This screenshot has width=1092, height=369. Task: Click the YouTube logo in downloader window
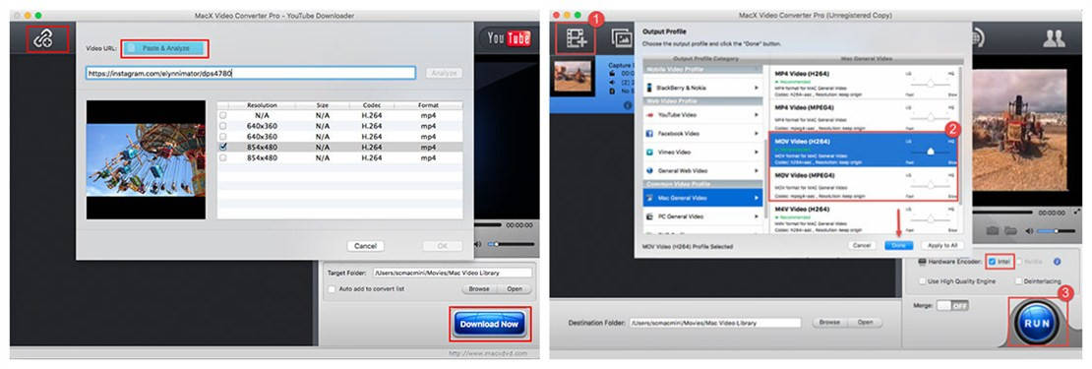(509, 38)
